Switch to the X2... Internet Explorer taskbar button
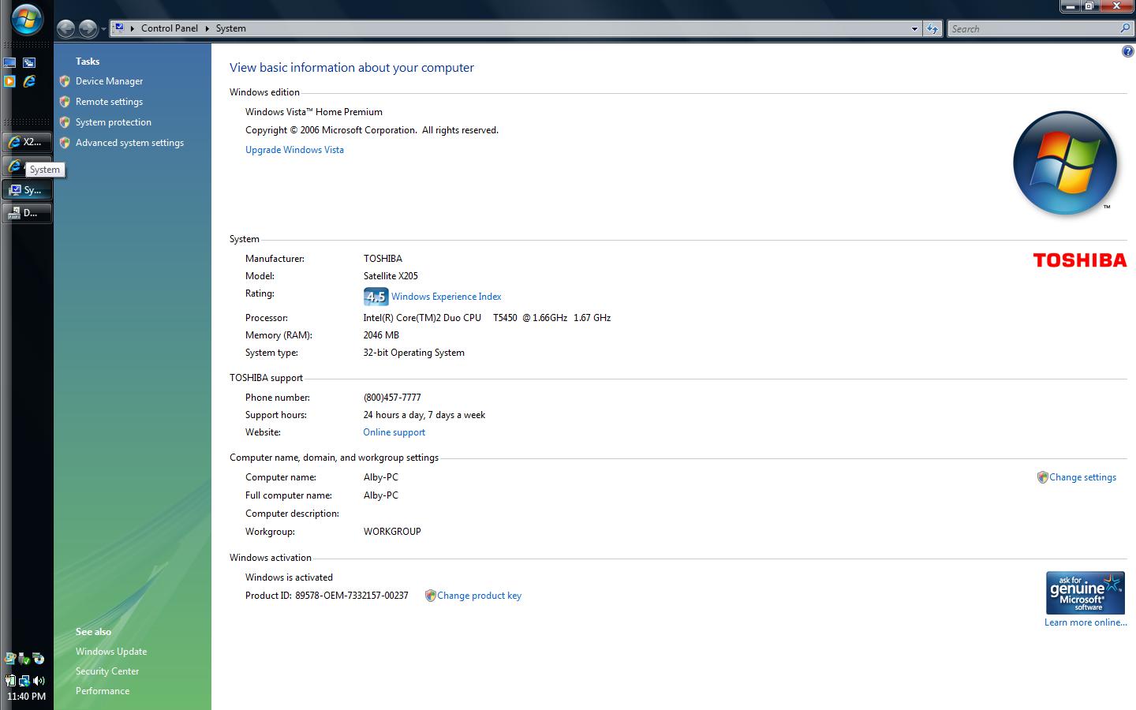 pyautogui.click(x=27, y=142)
